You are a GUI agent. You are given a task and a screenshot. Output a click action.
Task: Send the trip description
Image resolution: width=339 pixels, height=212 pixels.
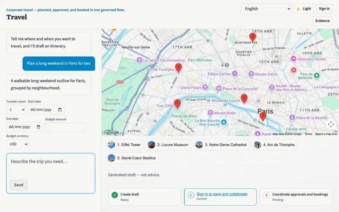coord(19,185)
